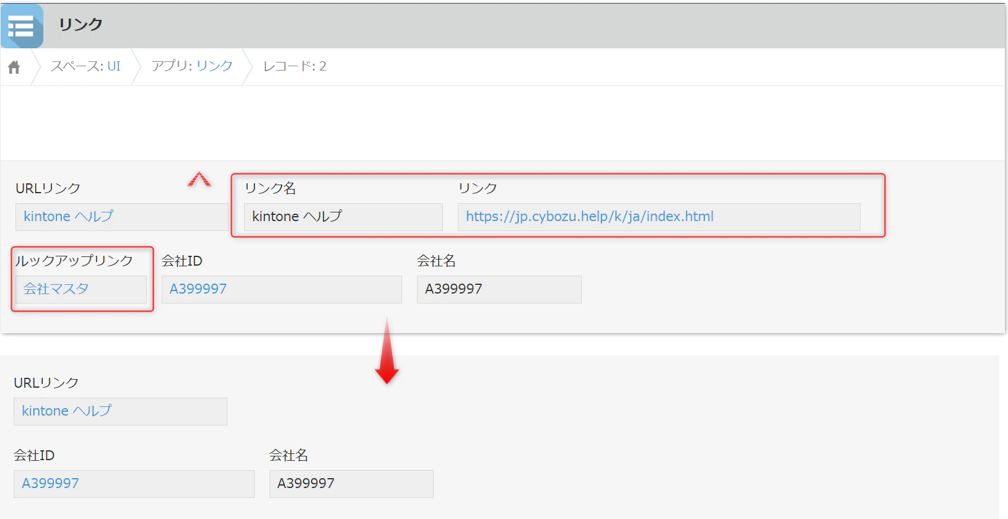1008x519 pixels.
Task: Go to the portal via home icon
Action: click(x=14, y=67)
